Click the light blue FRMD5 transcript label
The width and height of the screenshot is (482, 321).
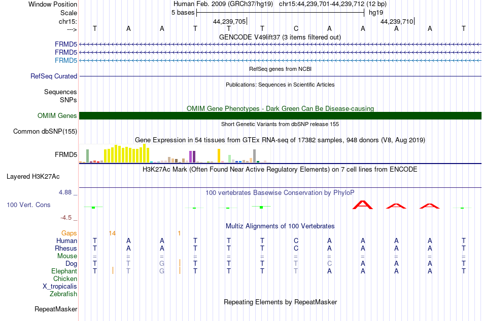[x=66, y=60]
